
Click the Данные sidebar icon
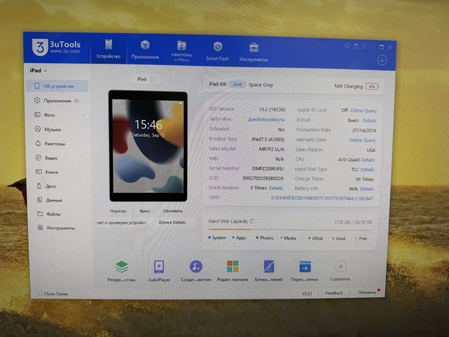tap(40, 200)
